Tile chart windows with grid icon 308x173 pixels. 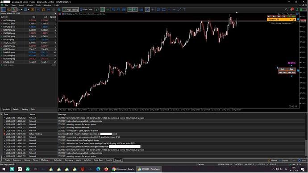coord(124,9)
